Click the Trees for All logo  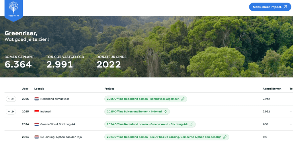pos(13,9)
